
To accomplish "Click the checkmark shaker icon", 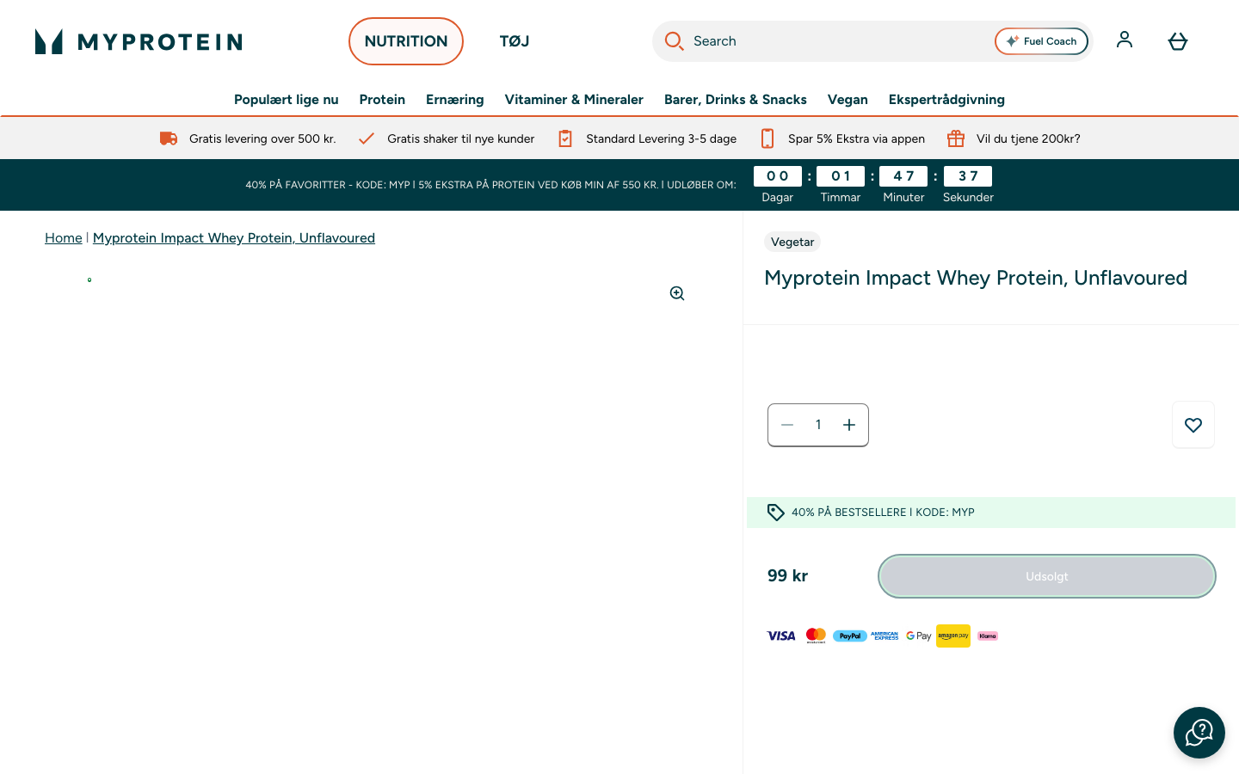I will [367, 138].
